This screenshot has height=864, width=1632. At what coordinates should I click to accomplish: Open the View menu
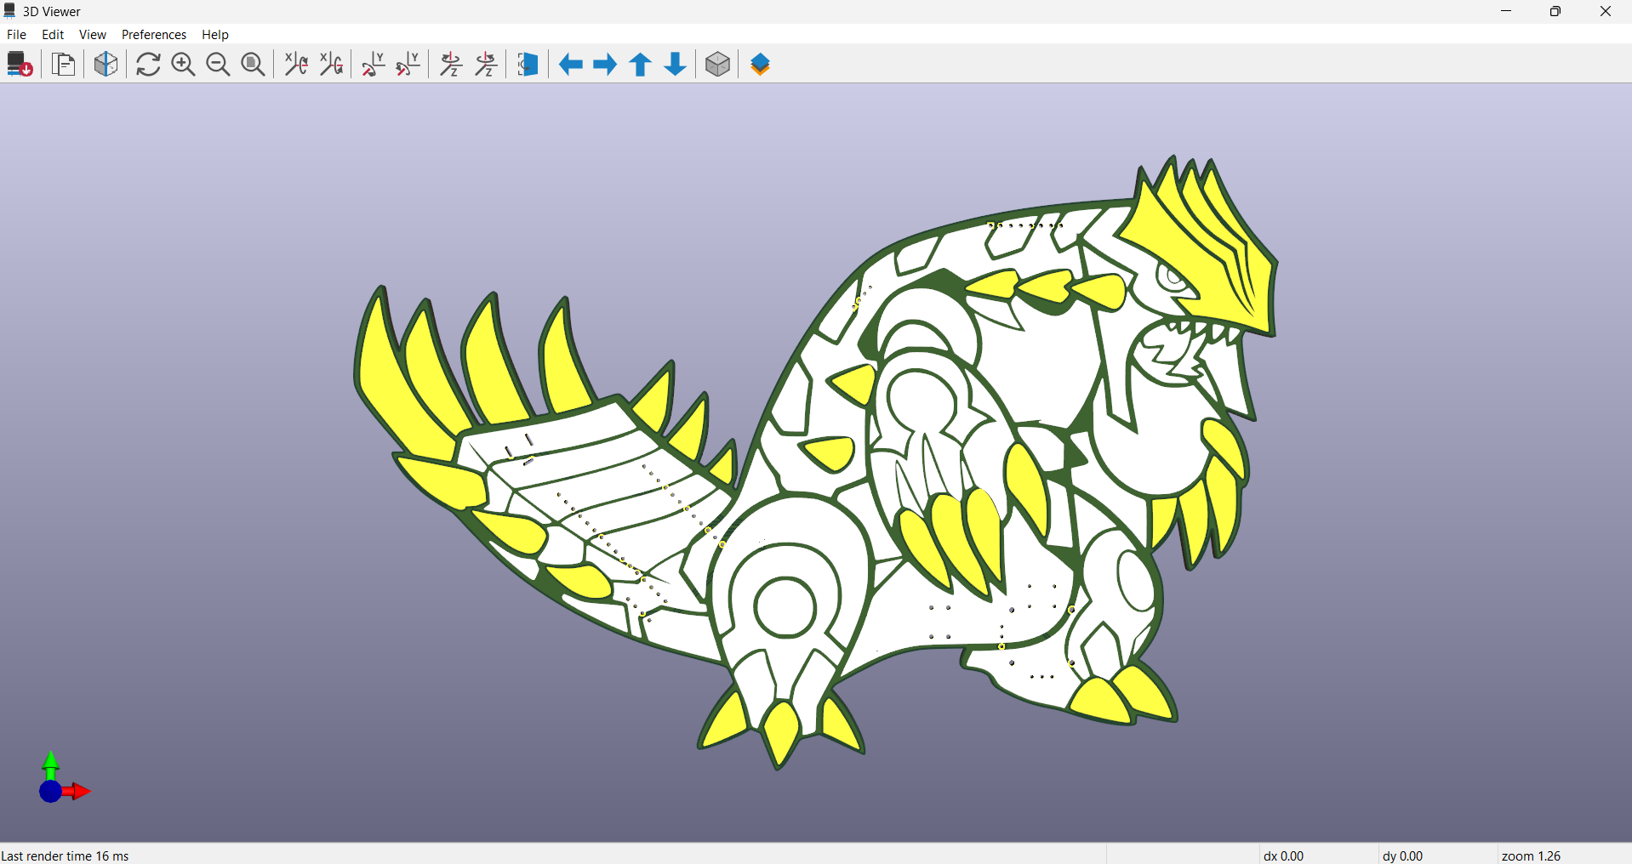click(x=93, y=35)
